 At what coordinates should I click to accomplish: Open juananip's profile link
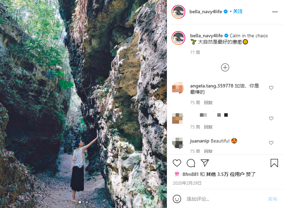coord(200,141)
